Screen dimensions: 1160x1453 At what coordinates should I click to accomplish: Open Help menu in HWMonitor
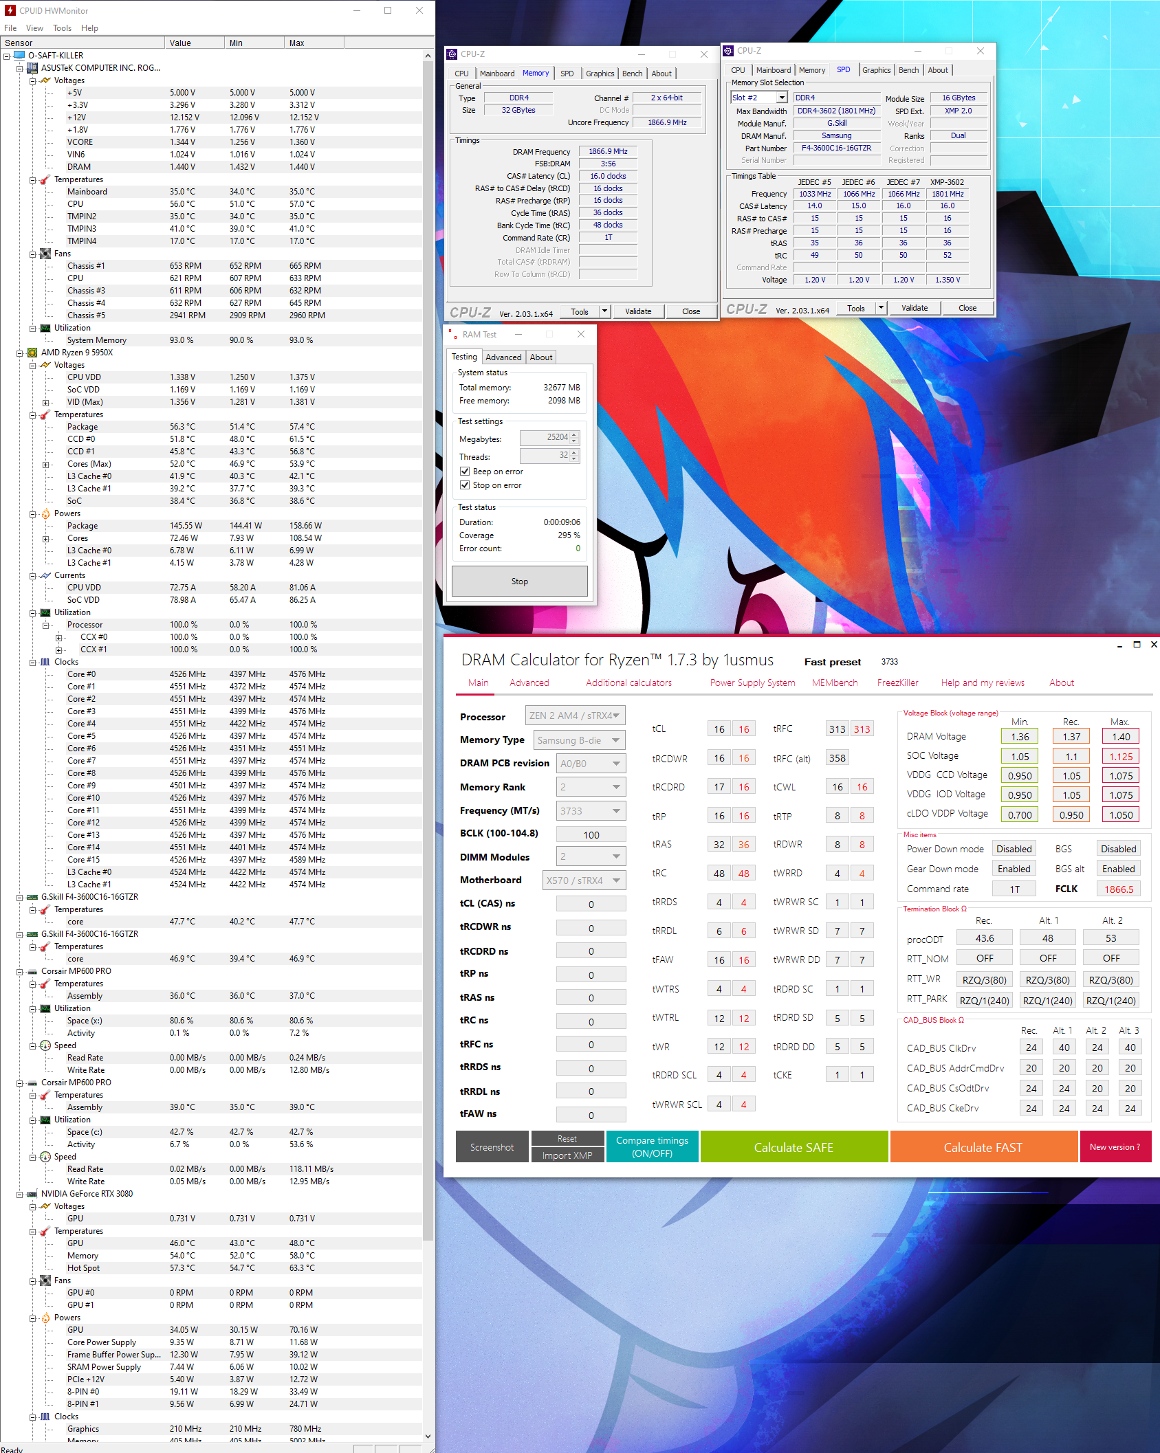[x=89, y=28]
